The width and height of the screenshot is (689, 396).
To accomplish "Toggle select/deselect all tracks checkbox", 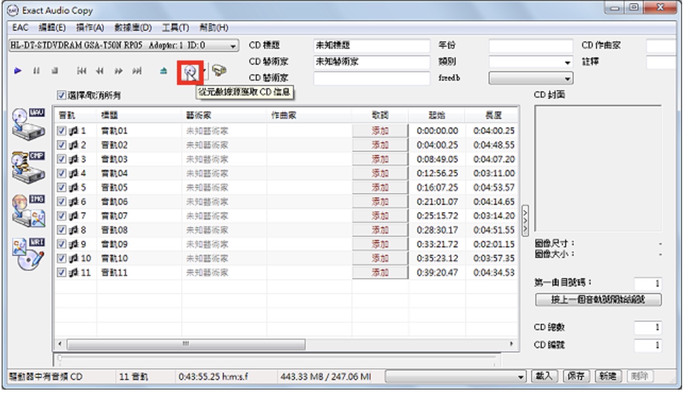I will [61, 96].
